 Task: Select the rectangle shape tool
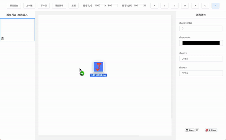tap(185, 6)
